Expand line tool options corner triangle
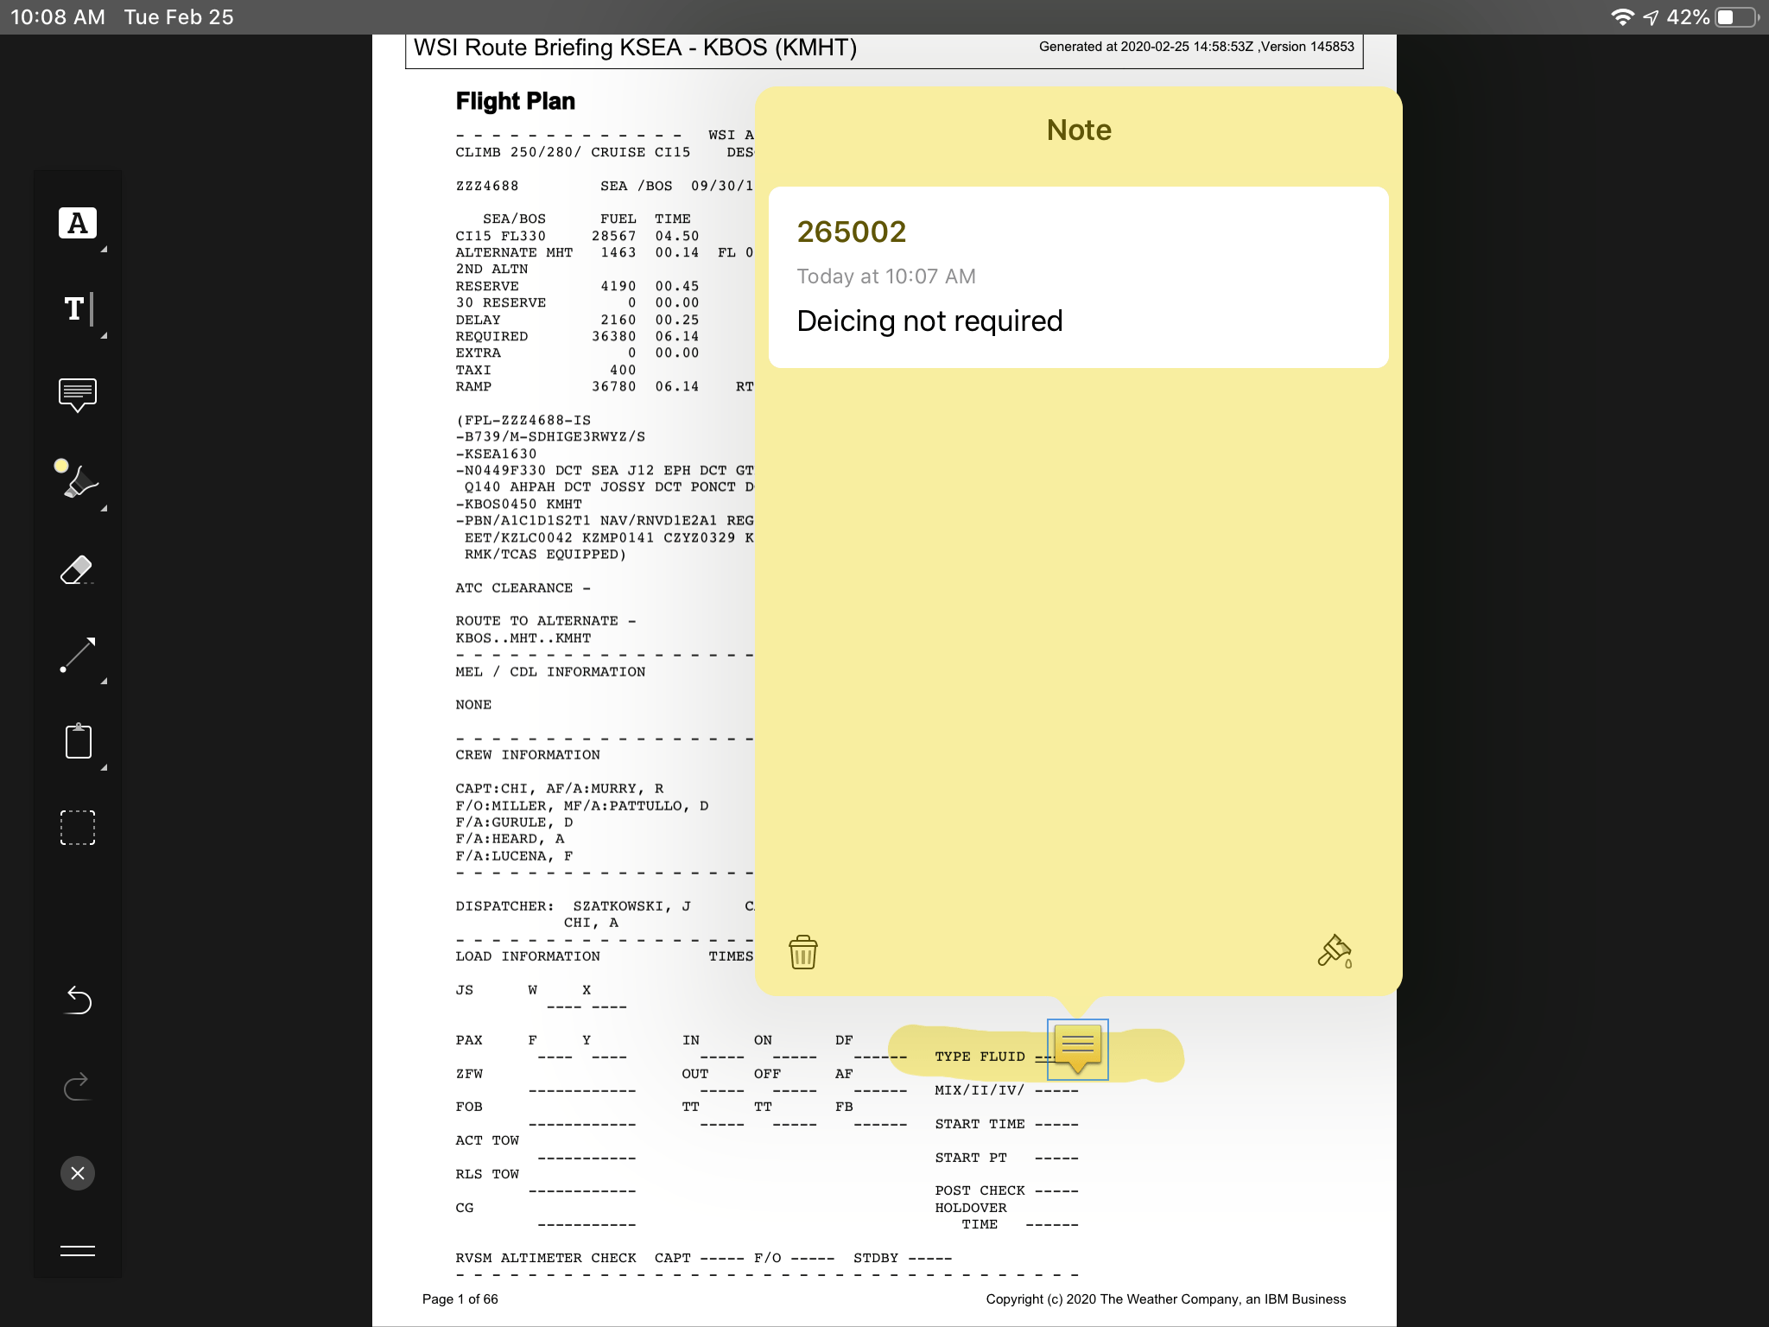The height and width of the screenshot is (1327, 1769). click(104, 682)
